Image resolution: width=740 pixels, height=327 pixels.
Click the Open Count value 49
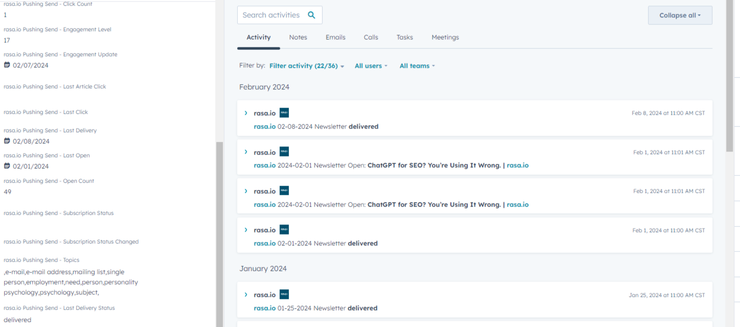(x=7, y=192)
